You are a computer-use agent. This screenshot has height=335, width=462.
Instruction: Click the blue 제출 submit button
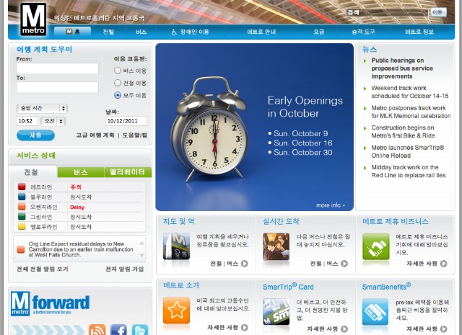pos(35,135)
